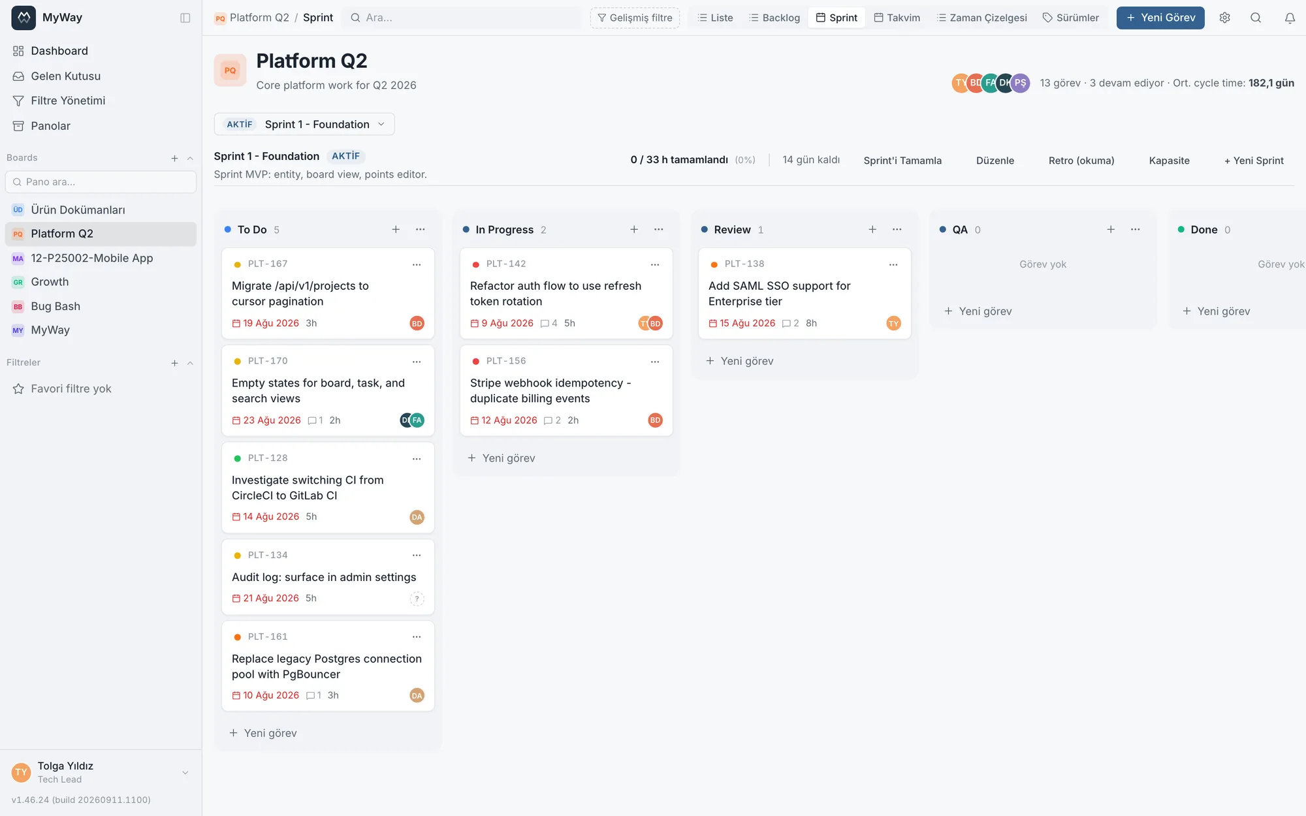Screen dimensions: 1306x816
Task: Open PLT-138 card options menu
Action: pyautogui.click(x=893, y=264)
